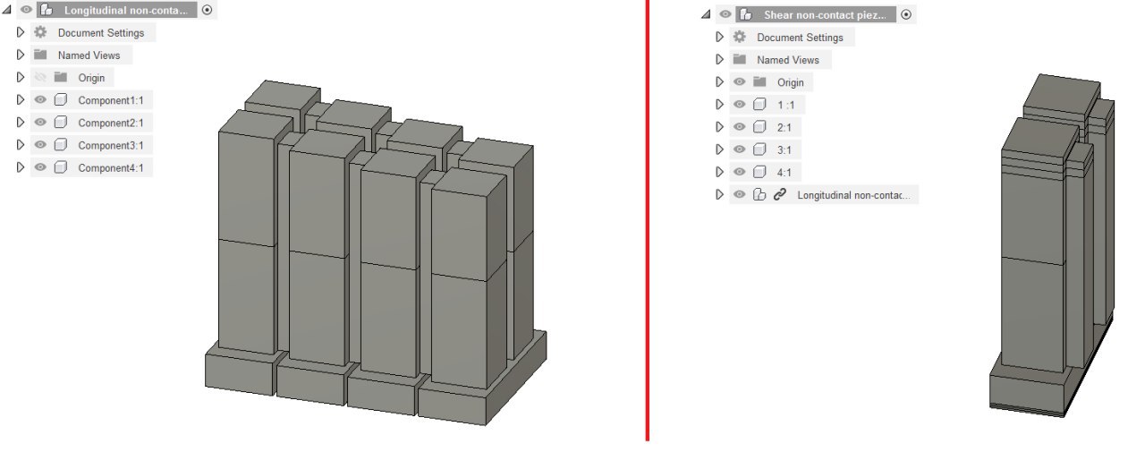Expand Document Settings in Longitudinal tree

click(21, 32)
